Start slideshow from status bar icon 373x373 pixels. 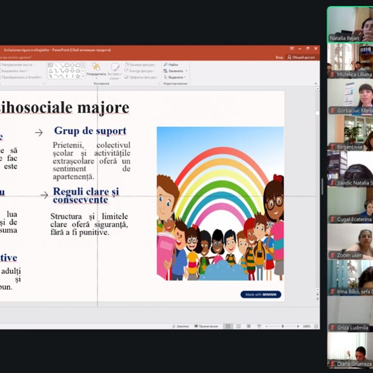[257, 326]
